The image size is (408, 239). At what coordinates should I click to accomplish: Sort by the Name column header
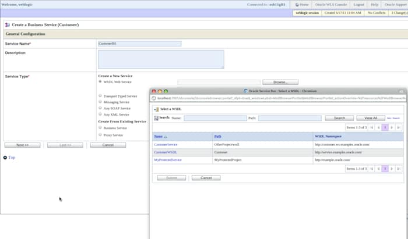(158, 137)
